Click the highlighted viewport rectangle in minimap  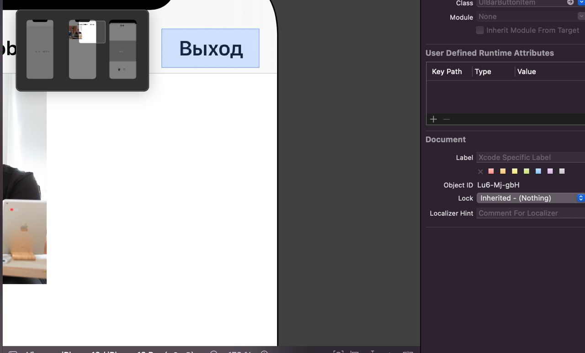click(92, 32)
